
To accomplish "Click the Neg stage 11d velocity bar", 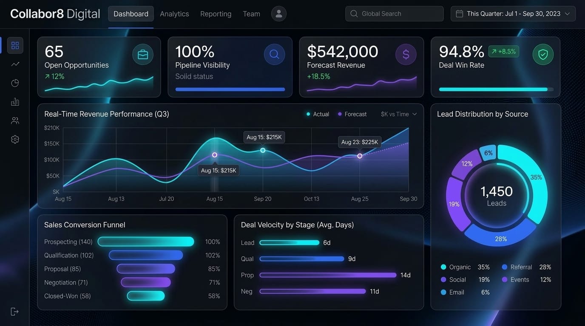I will pyautogui.click(x=312, y=291).
